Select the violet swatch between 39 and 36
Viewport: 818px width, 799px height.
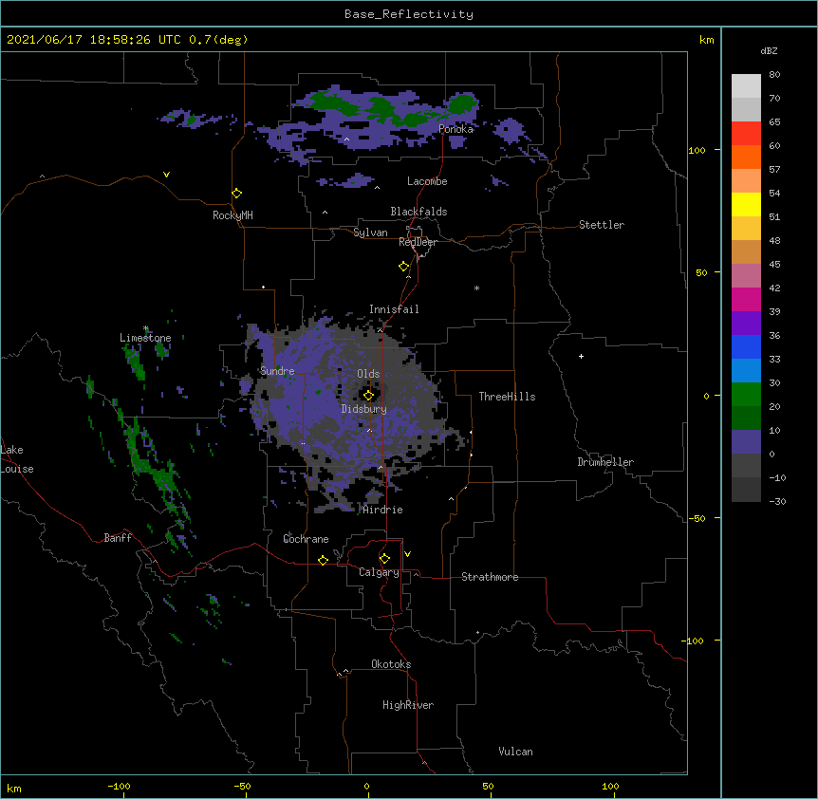(746, 323)
